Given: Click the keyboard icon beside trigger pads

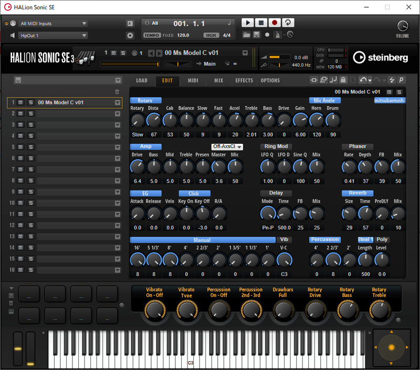Looking at the screenshot, I should pos(11,311).
